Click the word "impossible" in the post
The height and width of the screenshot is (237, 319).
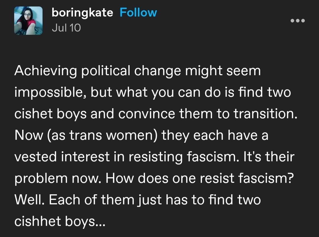click(51, 92)
